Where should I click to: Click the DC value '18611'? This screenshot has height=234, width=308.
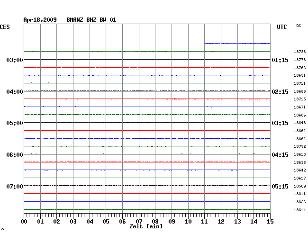click(x=300, y=194)
